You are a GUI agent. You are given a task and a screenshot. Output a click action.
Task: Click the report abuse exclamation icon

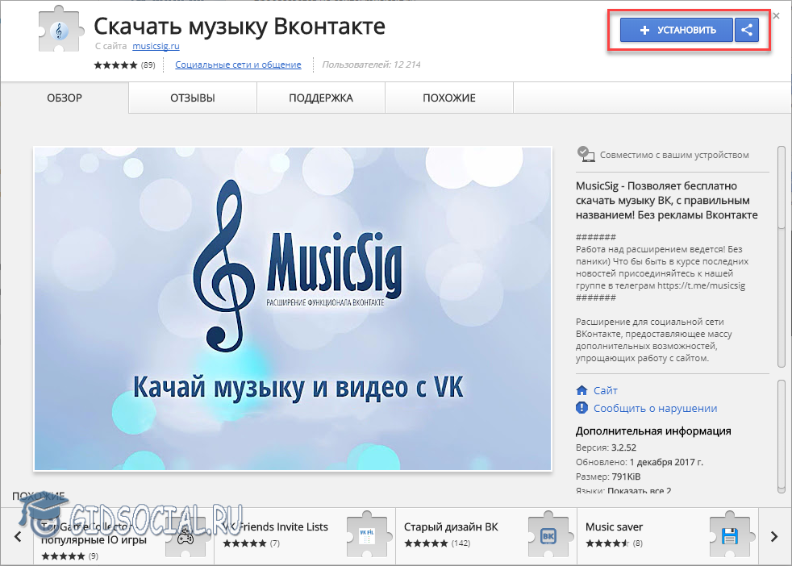583,408
